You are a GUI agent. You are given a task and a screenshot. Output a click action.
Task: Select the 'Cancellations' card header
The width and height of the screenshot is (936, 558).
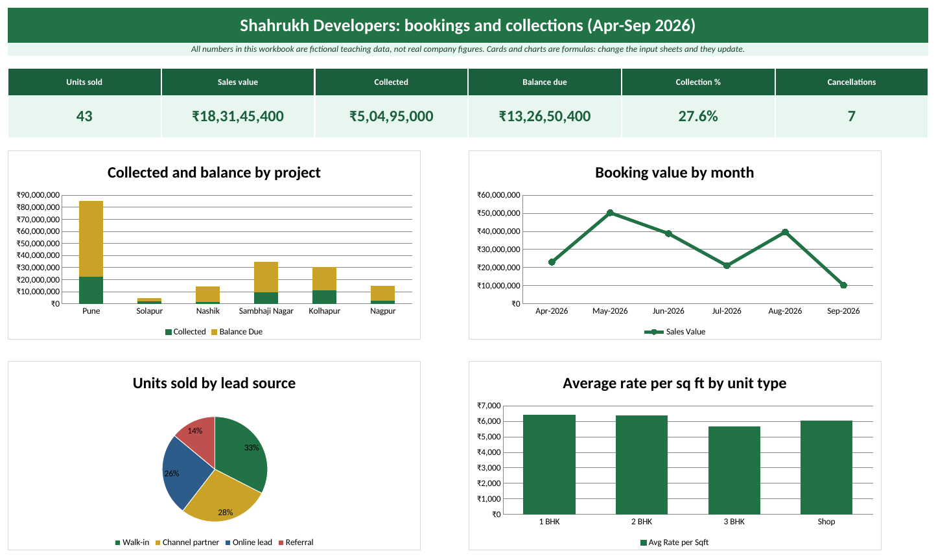[x=852, y=82]
